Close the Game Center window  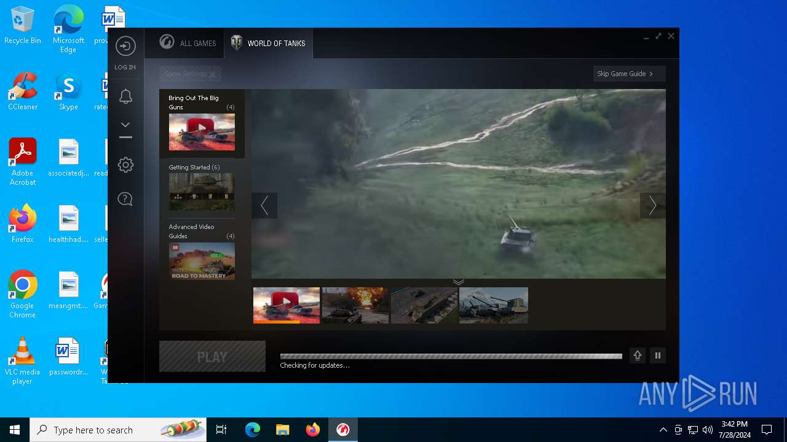pos(671,36)
